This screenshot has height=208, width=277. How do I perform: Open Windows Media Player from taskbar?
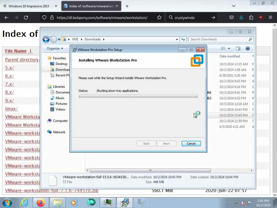click(x=74, y=203)
